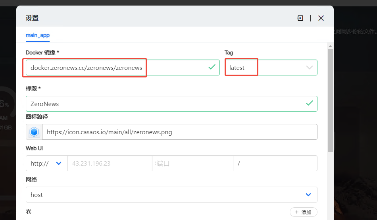Click the 图标路径 label
377x220 pixels.
pos(37,117)
